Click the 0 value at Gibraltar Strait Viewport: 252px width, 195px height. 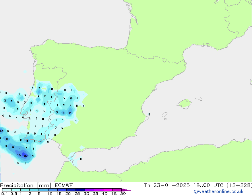pos(81,159)
